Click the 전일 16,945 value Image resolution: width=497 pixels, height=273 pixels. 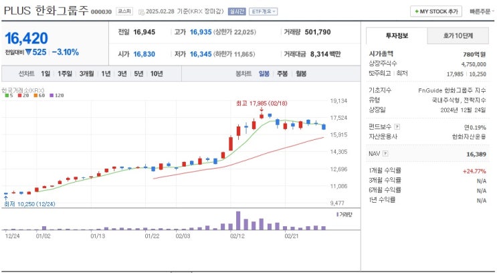(x=144, y=32)
